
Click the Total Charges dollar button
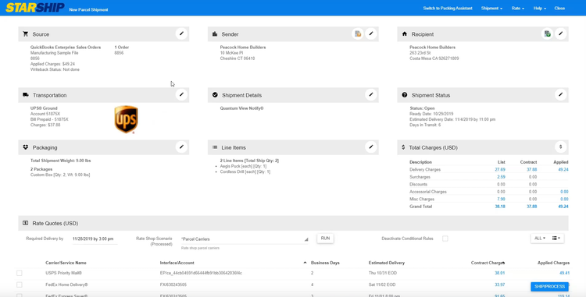coord(560,147)
